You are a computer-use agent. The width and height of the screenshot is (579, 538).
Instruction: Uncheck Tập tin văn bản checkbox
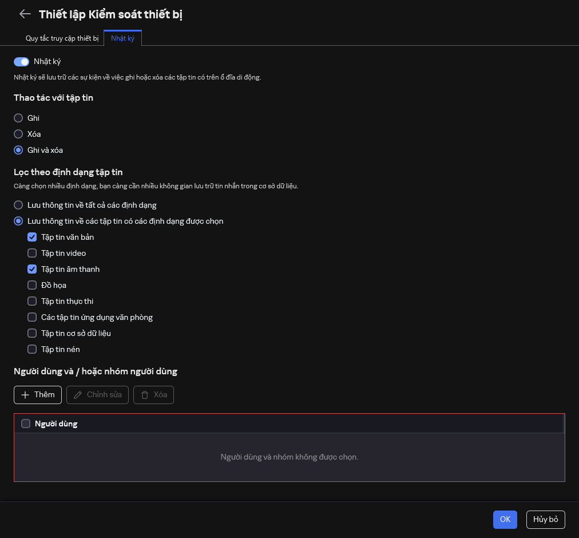(32, 237)
